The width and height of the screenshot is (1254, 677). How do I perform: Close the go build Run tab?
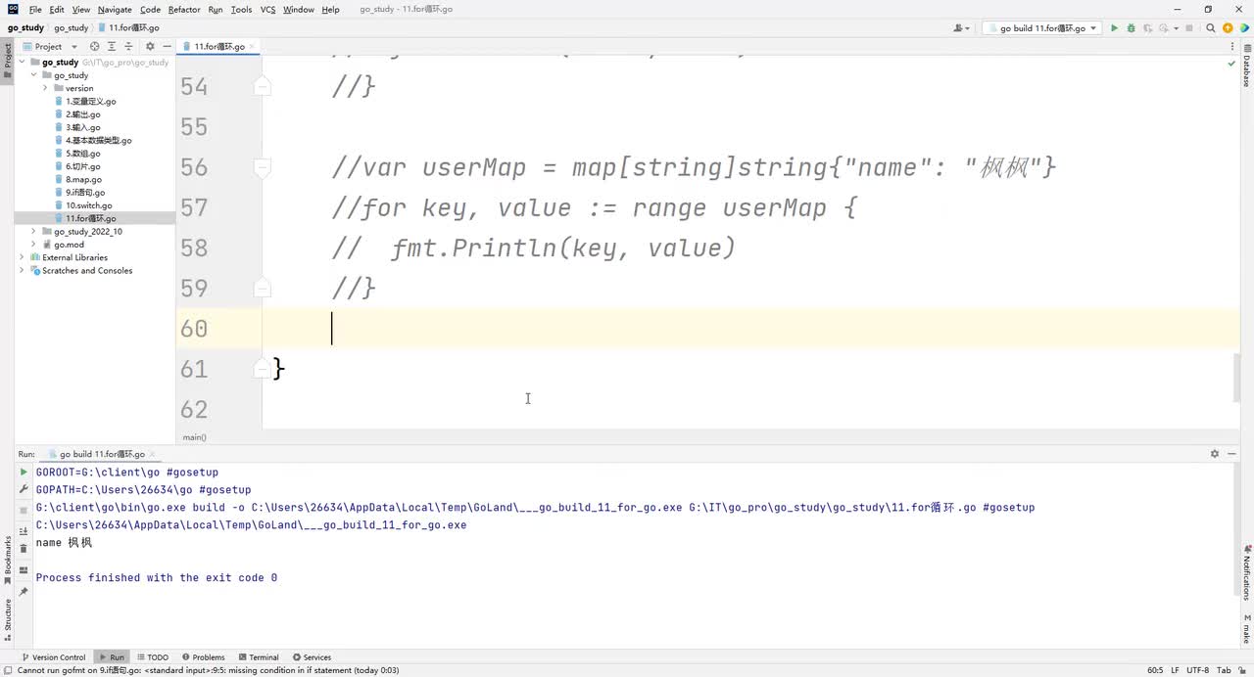click(x=152, y=454)
